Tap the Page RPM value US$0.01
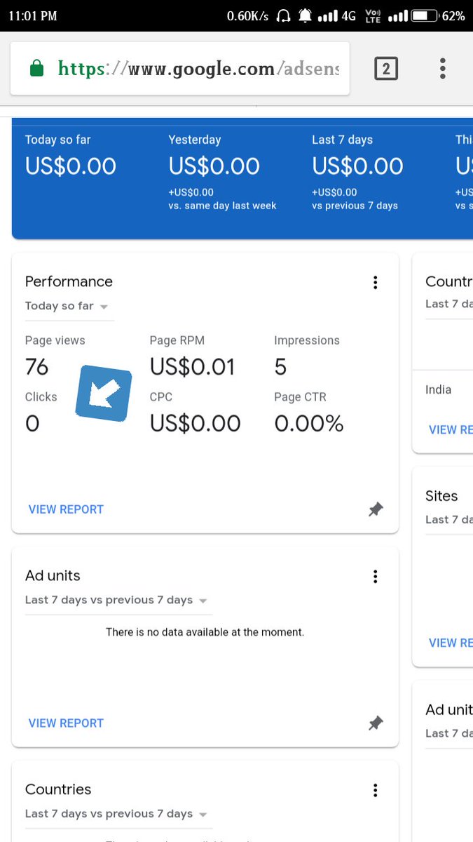The image size is (473, 842). point(193,367)
